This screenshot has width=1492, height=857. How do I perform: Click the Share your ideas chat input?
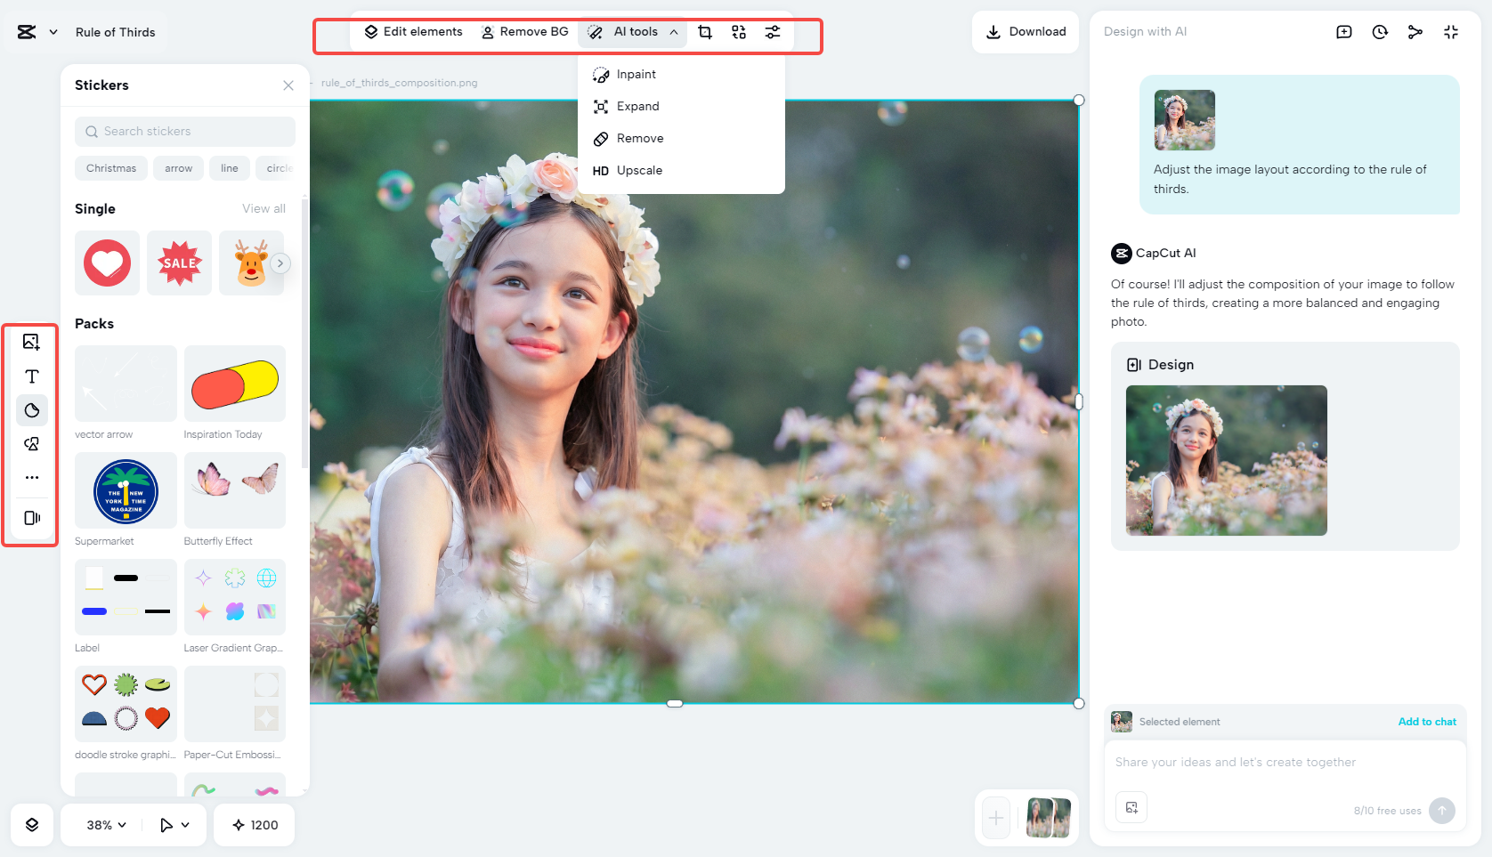(x=1285, y=763)
